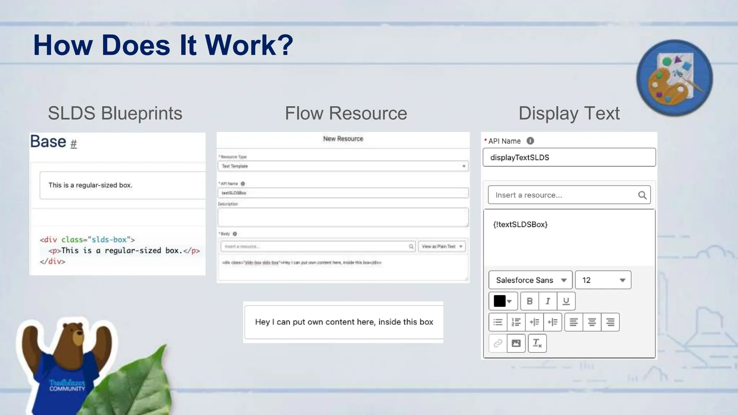738x415 pixels.
Task: Click the Description text area
Action: click(x=343, y=217)
